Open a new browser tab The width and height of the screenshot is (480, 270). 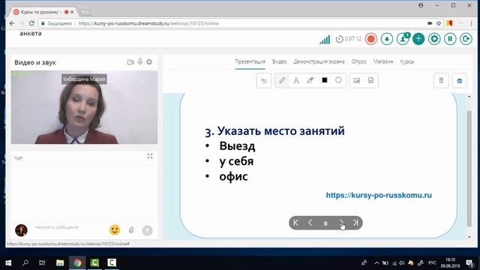coord(85,12)
